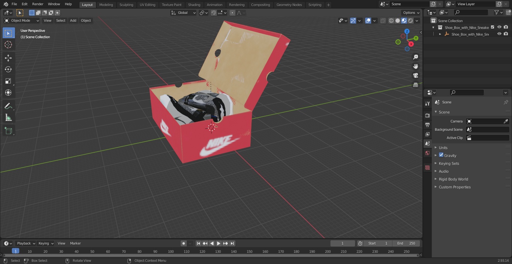
Task: Select the Cursor tool in toolbar
Action: (x=8, y=45)
